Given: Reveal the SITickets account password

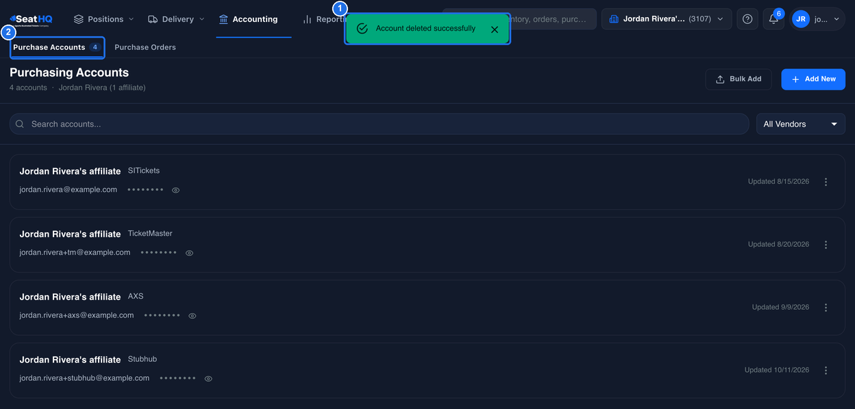Looking at the screenshot, I should [x=176, y=190].
